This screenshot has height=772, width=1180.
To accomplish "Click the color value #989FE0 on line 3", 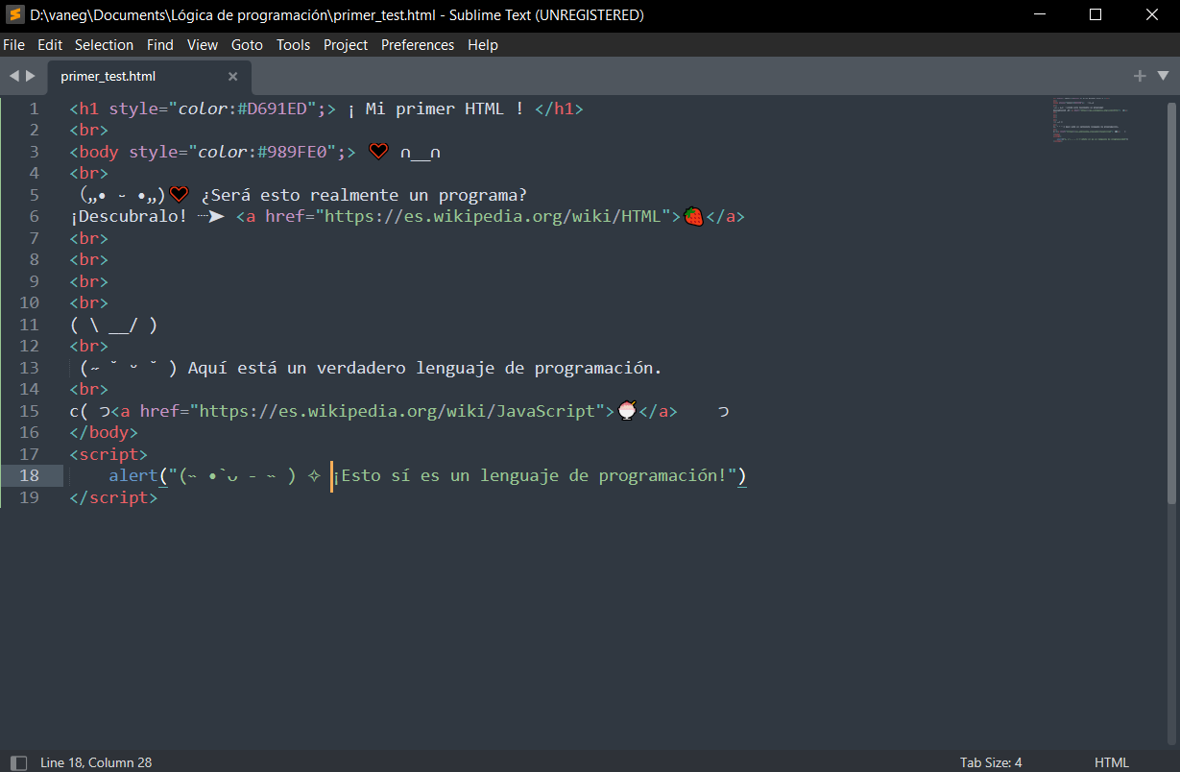I will click(x=294, y=152).
